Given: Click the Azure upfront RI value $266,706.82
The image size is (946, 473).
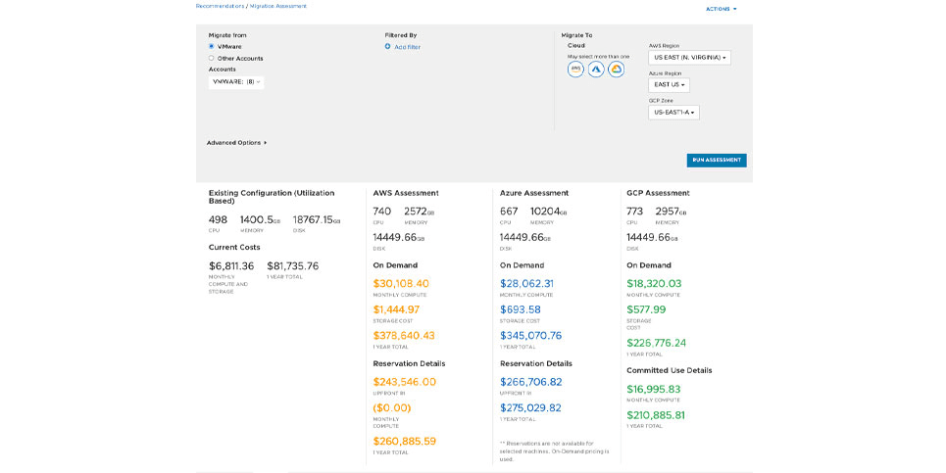Looking at the screenshot, I should 531,382.
